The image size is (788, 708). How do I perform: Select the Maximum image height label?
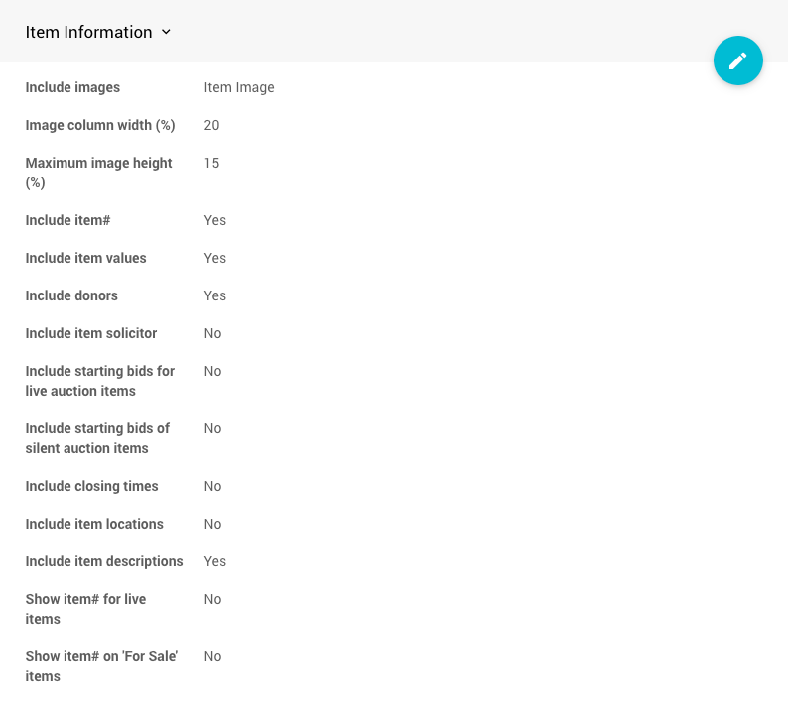point(98,173)
